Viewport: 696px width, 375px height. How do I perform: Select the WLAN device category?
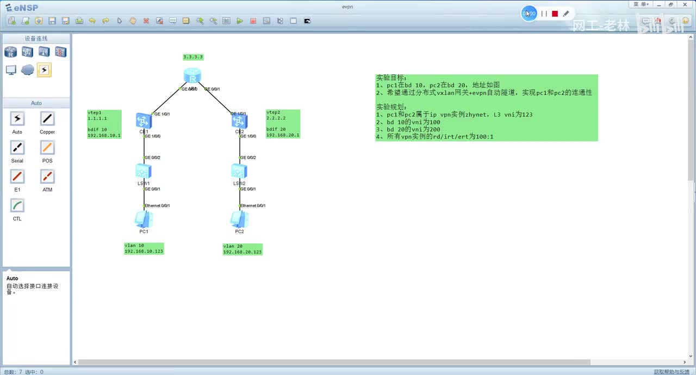pos(44,52)
